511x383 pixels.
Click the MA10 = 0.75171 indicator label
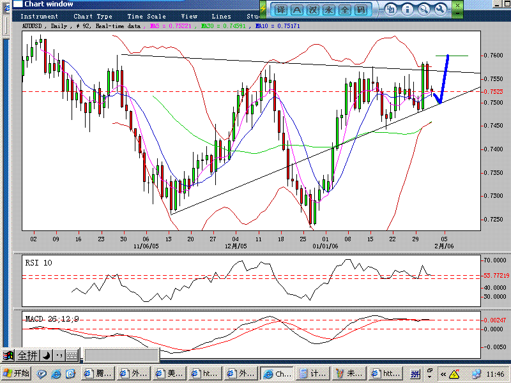[x=277, y=26]
